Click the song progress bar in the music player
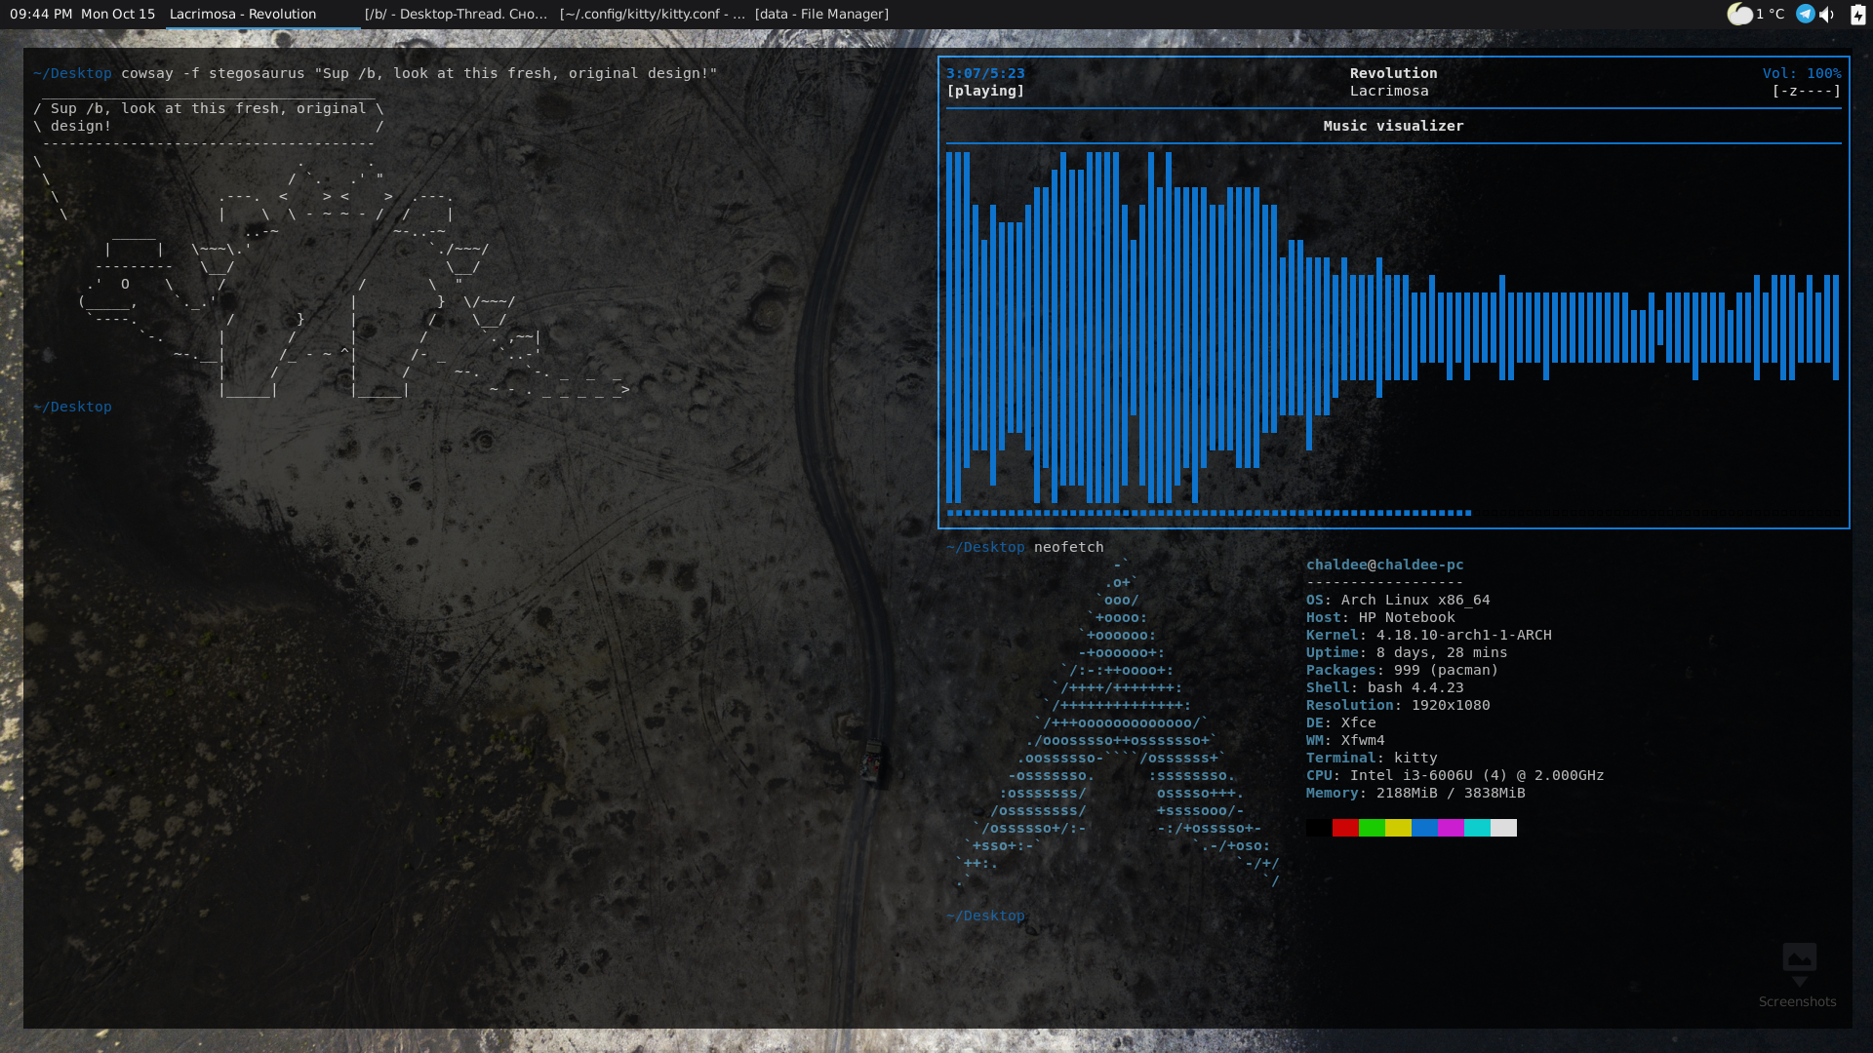The width and height of the screenshot is (1873, 1053). tap(1393, 513)
